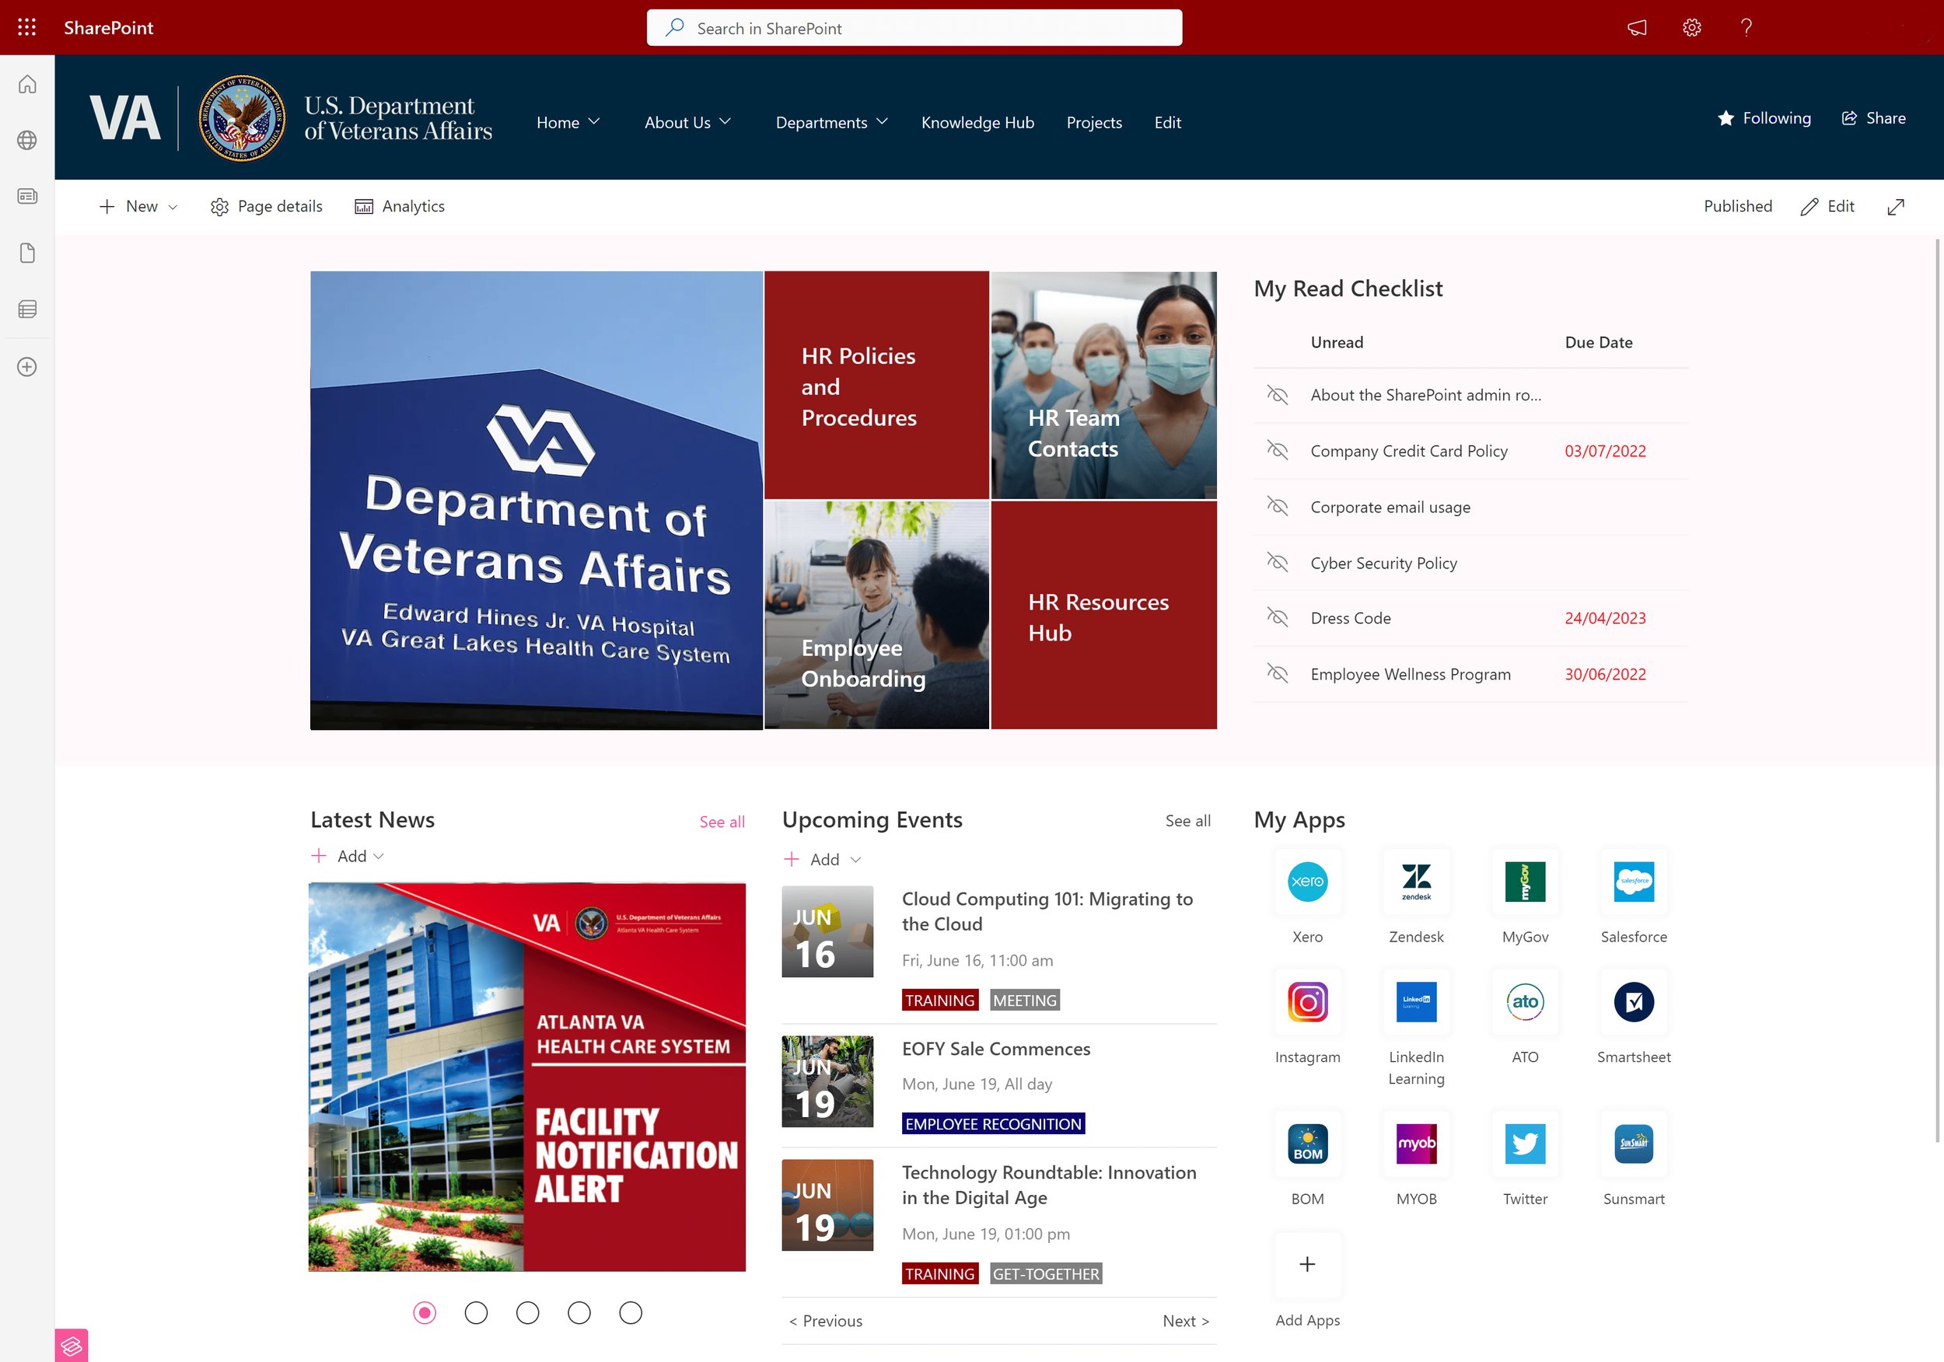Open the Twitter app tile
1944x1362 pixels.
coord(1524,1144)
